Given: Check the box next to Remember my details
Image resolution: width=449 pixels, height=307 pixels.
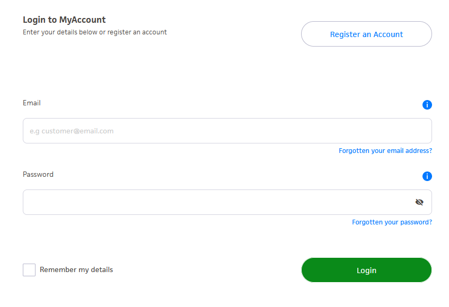Looking at the screenshot, I should pos(29,269).
